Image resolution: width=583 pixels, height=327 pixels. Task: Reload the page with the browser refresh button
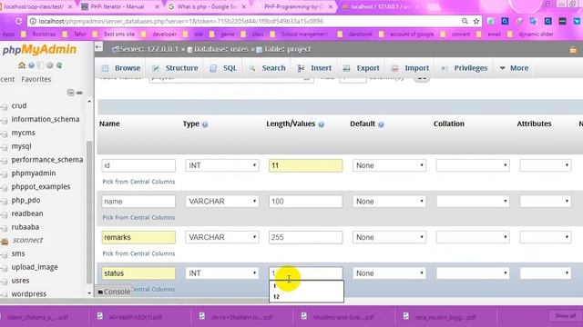click(x=18, y=21)
